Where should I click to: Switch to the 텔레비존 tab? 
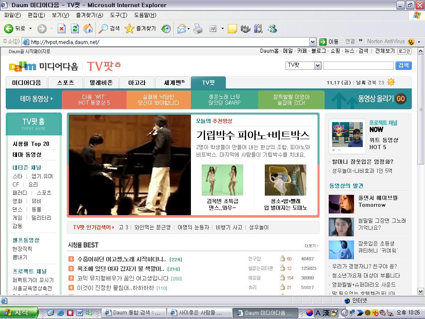[x=101, y=83]
